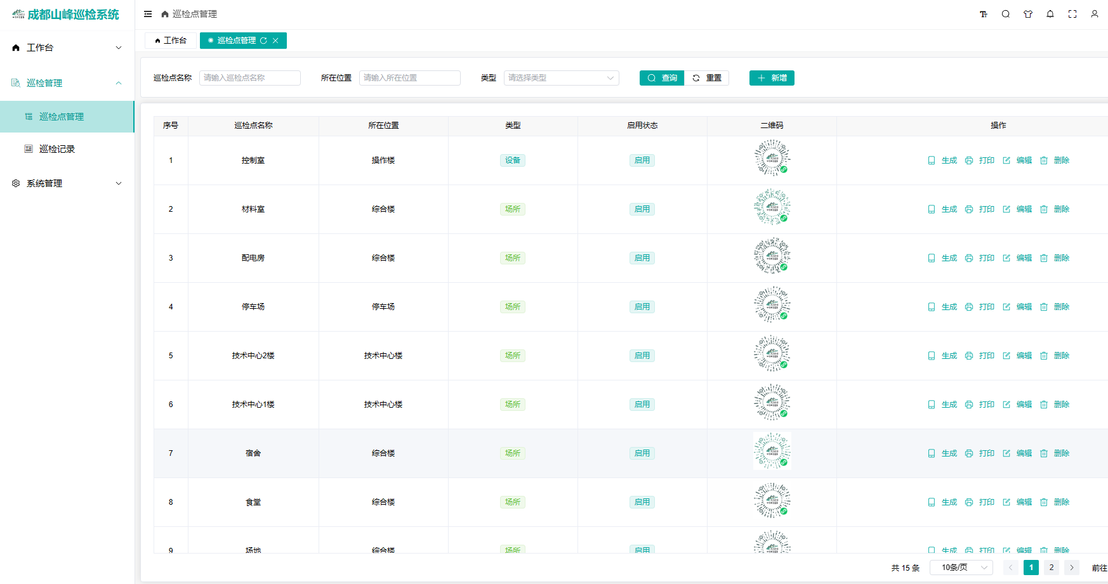Open the 类型 selection dropdown
The height and width of the screenshot is (584, 1108).
pyautogui.click(x=561, y=78)
